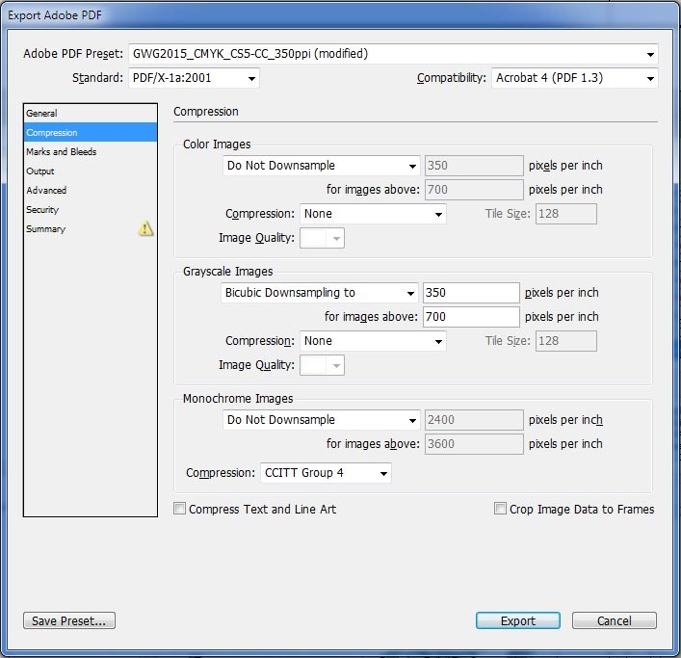Click Color Images 350 ppi field

[x=474, y=166]
